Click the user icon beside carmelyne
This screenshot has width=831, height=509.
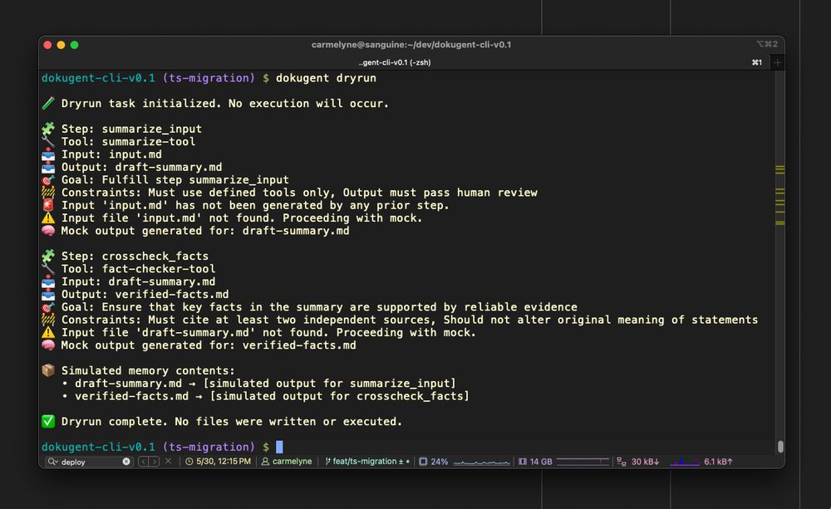265,462
